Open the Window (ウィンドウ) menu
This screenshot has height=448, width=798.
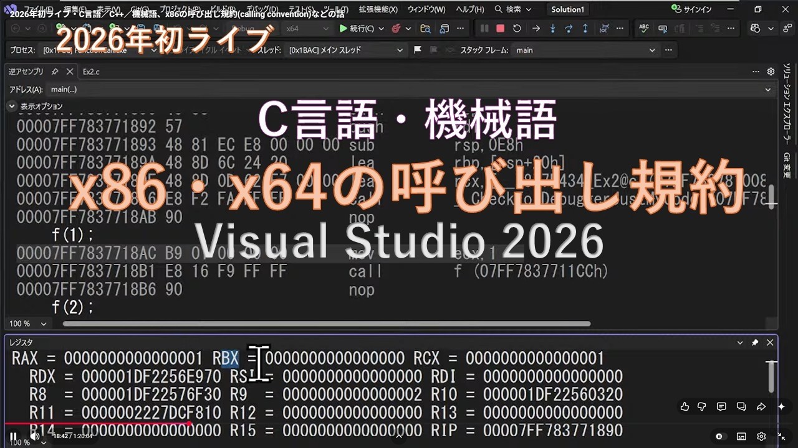point(426,9)
